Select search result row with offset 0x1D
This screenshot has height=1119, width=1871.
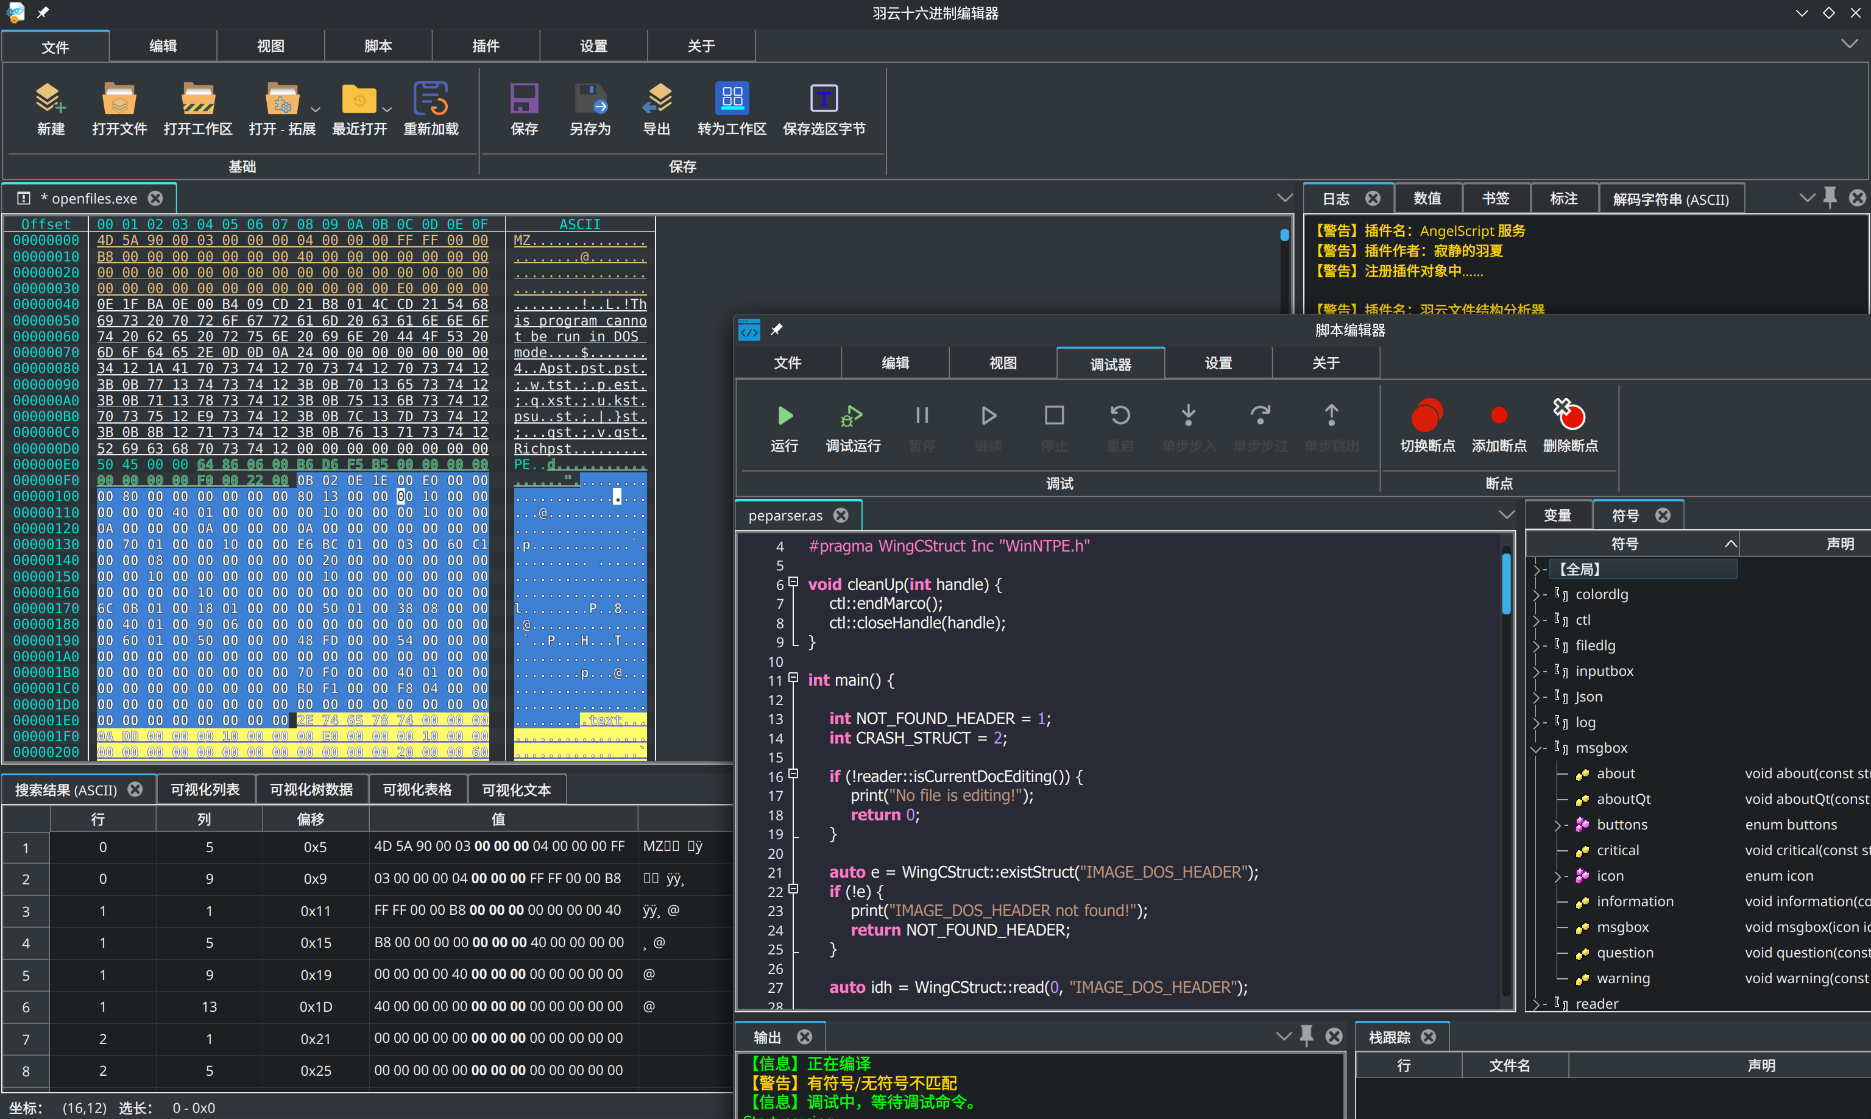pos(368,1007)
